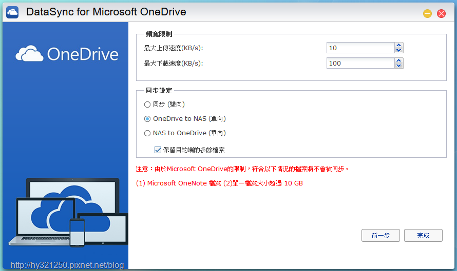The image size is (457, 271).
Task: Click the 完成 finish button
Action: click(x=423, y=235)
